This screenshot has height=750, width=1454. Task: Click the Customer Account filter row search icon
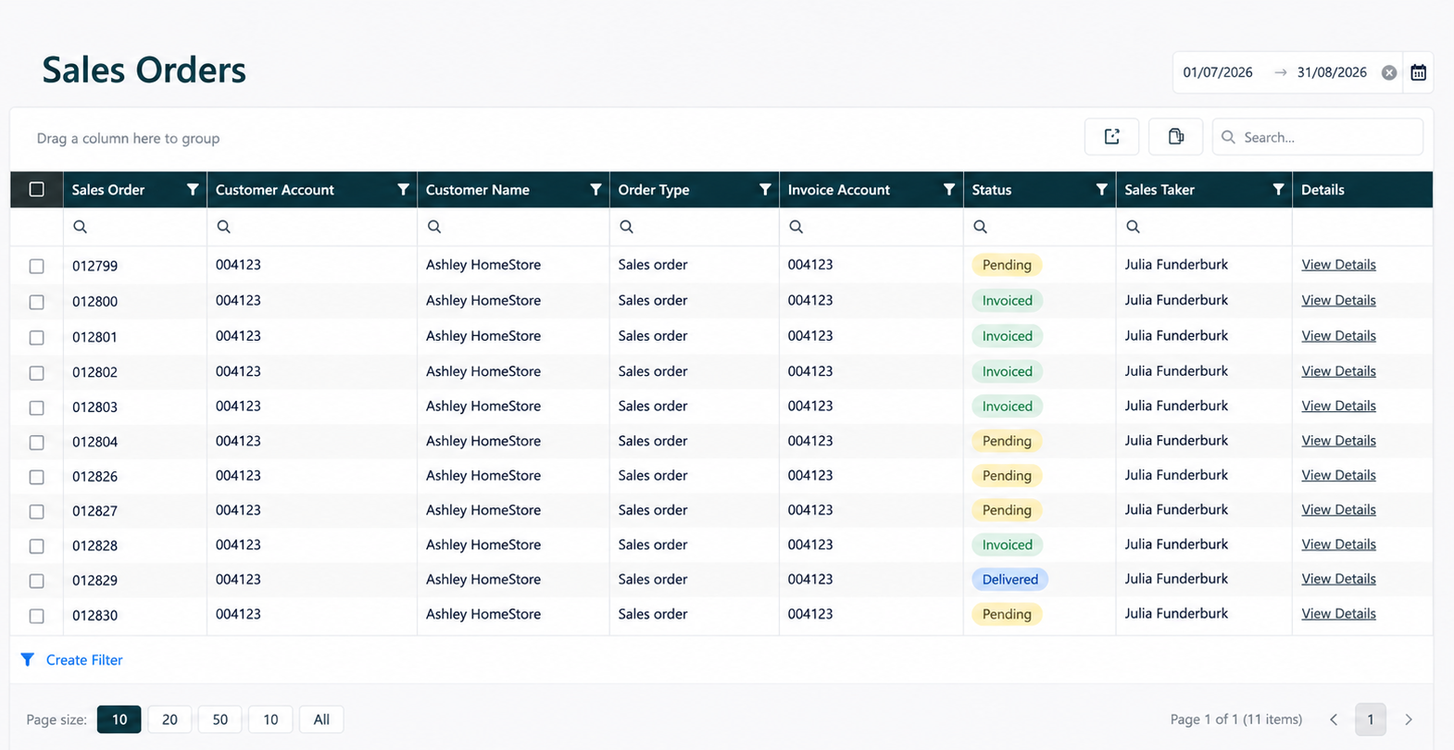click(223, 227)
